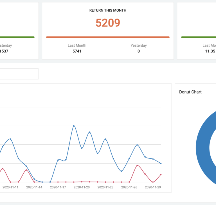Click the green progress bar in the left card
Screen dimensions: 216x205
point(17,37)
